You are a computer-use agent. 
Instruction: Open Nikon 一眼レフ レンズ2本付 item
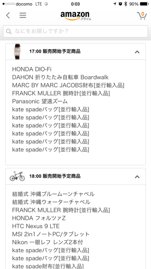pos(48,242)
